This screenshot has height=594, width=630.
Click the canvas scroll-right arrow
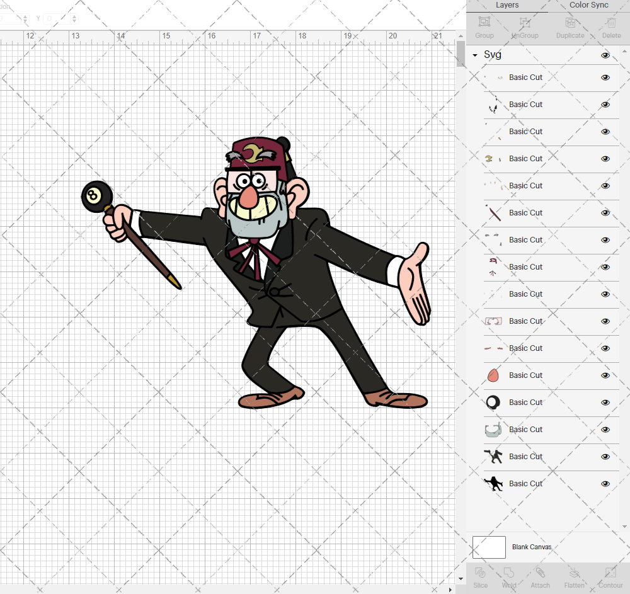(450, 590)
